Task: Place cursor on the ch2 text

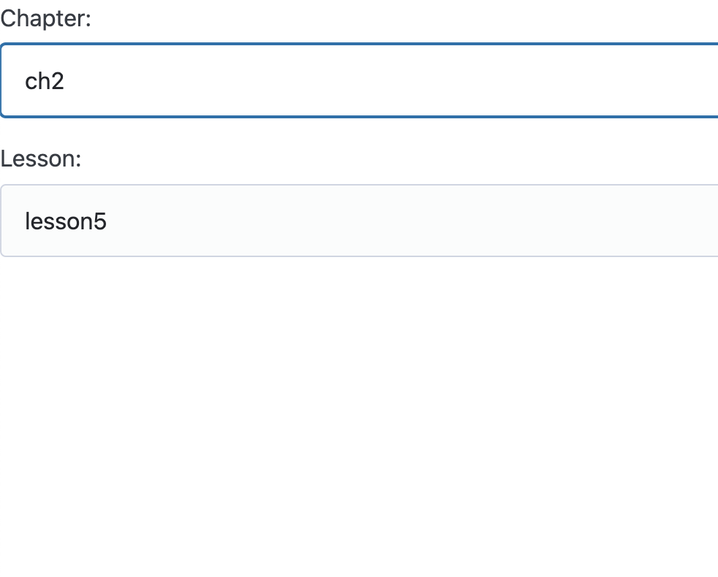Action: tap(45, 81)
